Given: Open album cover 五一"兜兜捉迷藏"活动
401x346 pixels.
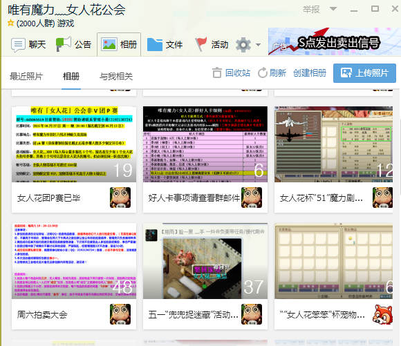Looking at the screenshot, I should pyautogui.click(x=205, y=260).
